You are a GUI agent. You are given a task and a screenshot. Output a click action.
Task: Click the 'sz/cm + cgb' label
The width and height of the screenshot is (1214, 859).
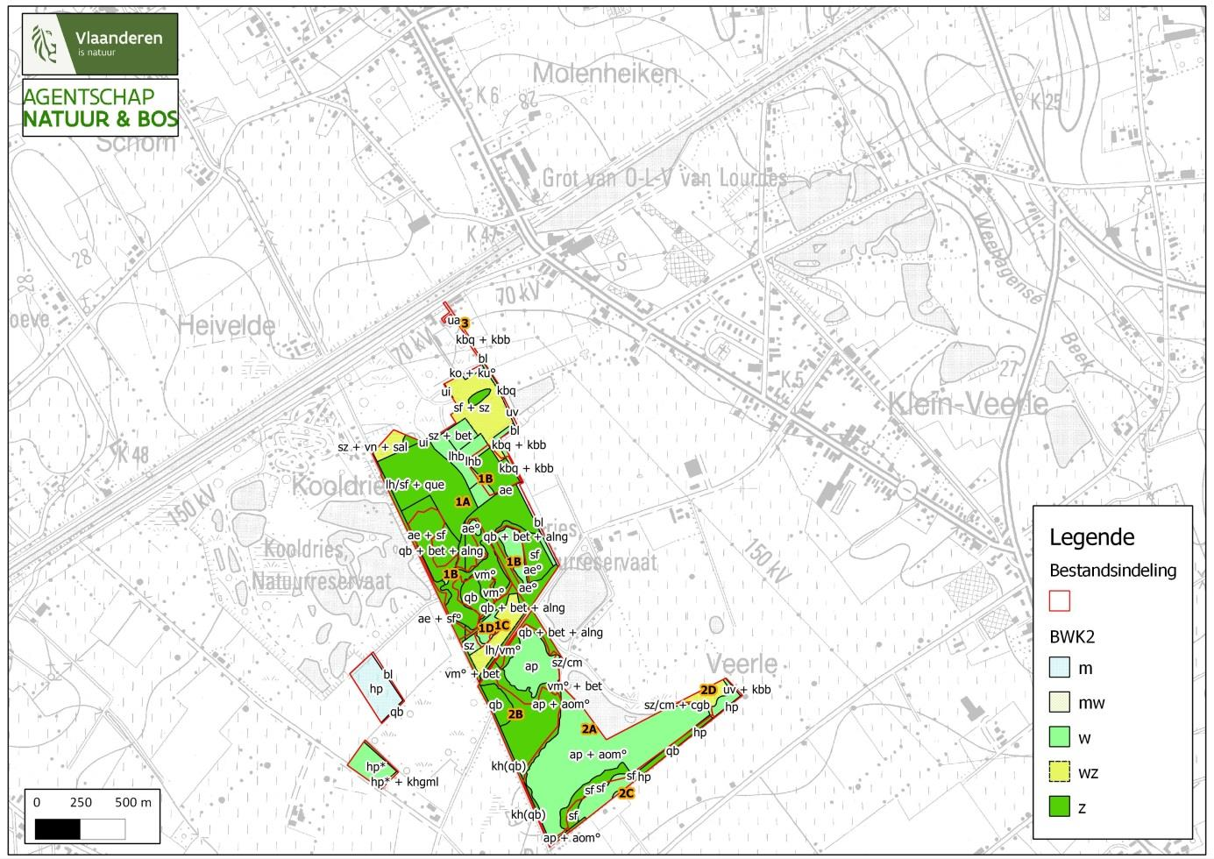click(x=676, y=705)
